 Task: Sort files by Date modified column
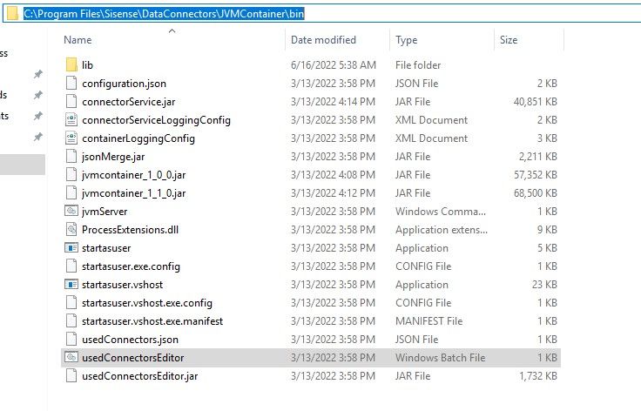tap(324, 40)
